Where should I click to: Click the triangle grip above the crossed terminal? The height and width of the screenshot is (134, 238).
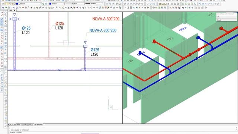15,15
